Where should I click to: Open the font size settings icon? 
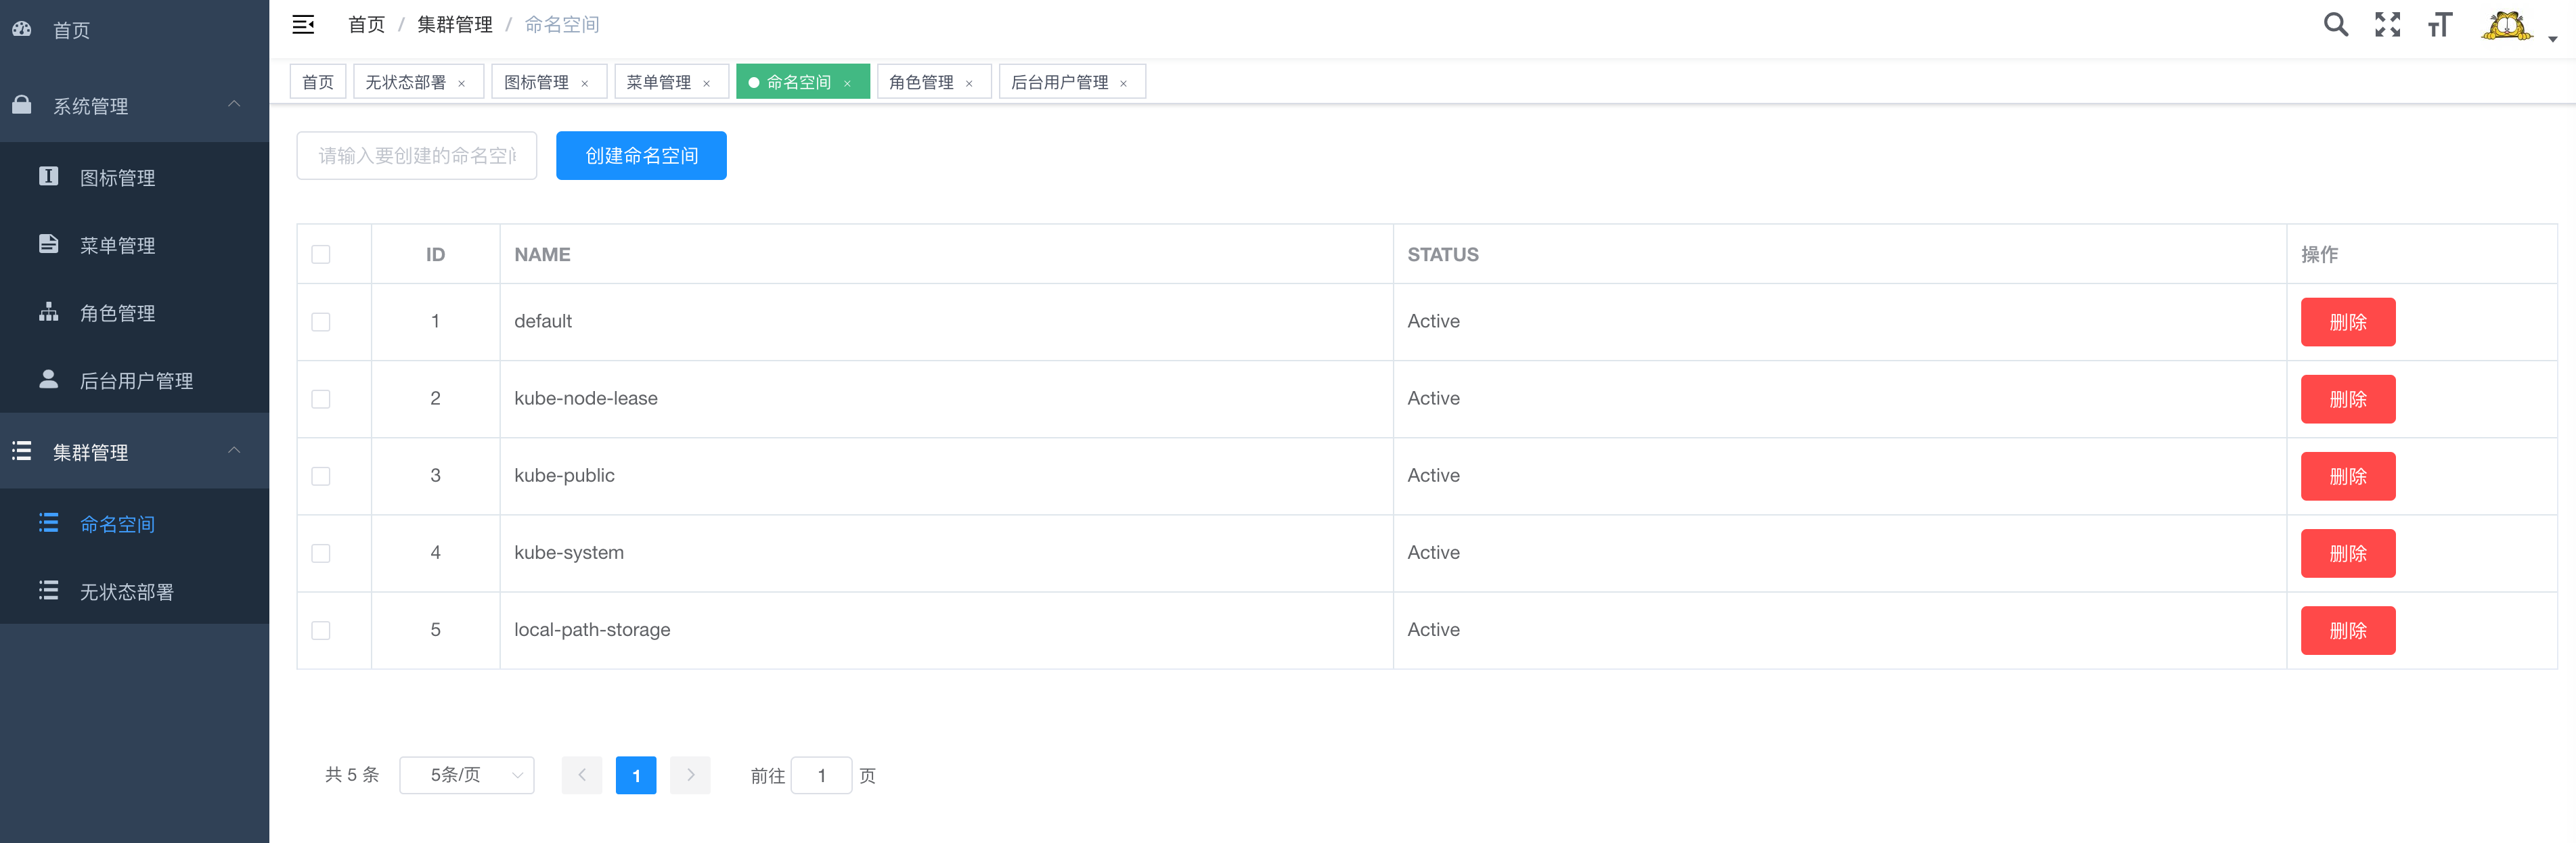point(2439,25)
